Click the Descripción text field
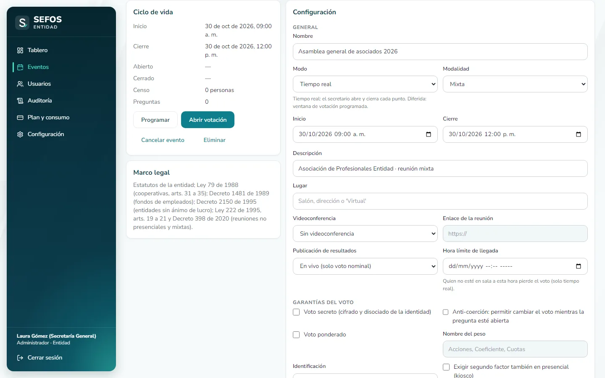The width and height of the screenshot is (605, 378). [440, 168]
